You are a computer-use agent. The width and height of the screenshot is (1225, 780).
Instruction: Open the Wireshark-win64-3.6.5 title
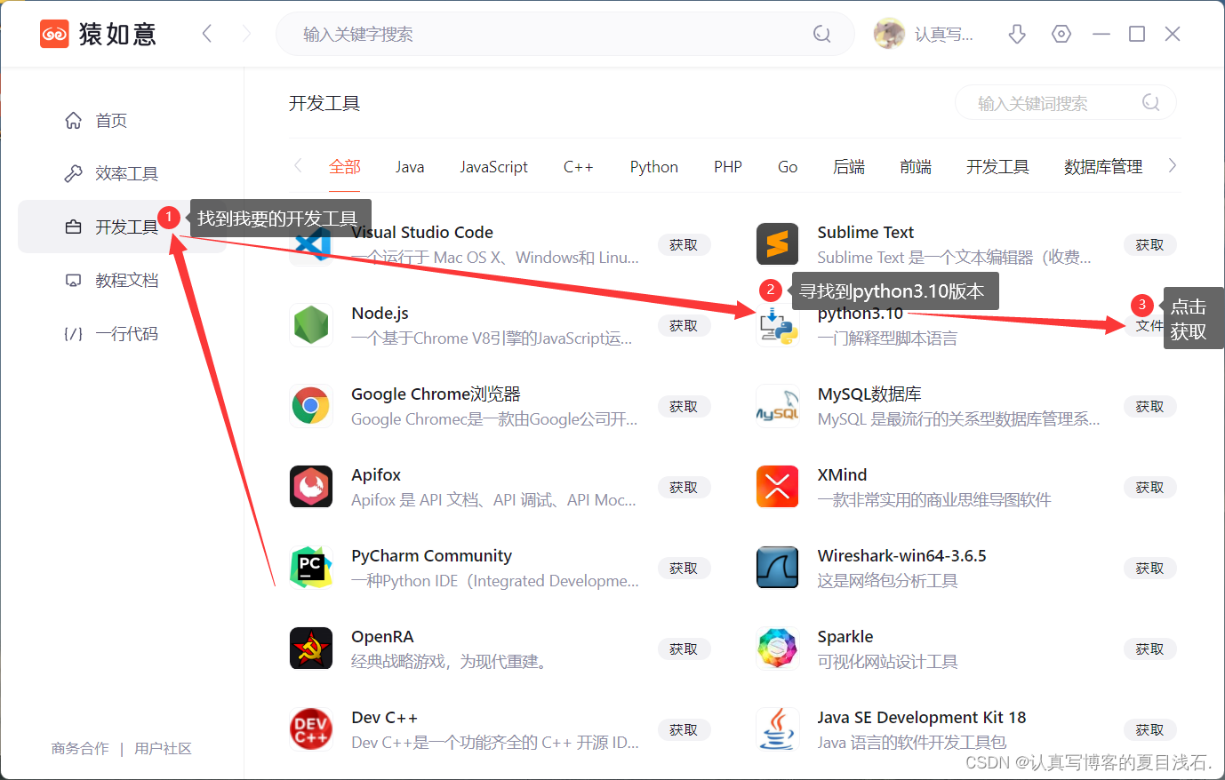tap(901, 555)
